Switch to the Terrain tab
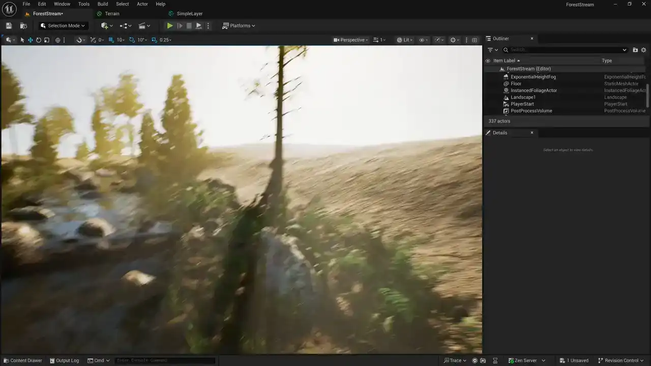651x366 pixels. (x=112, y=14)
